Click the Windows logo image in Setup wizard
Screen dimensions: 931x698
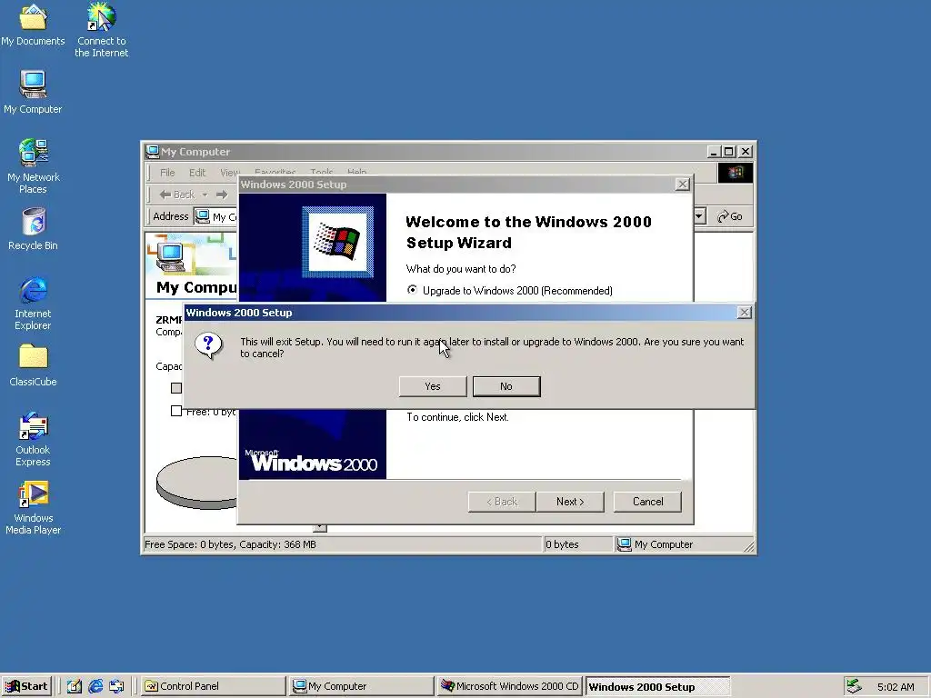coord(337,241)
